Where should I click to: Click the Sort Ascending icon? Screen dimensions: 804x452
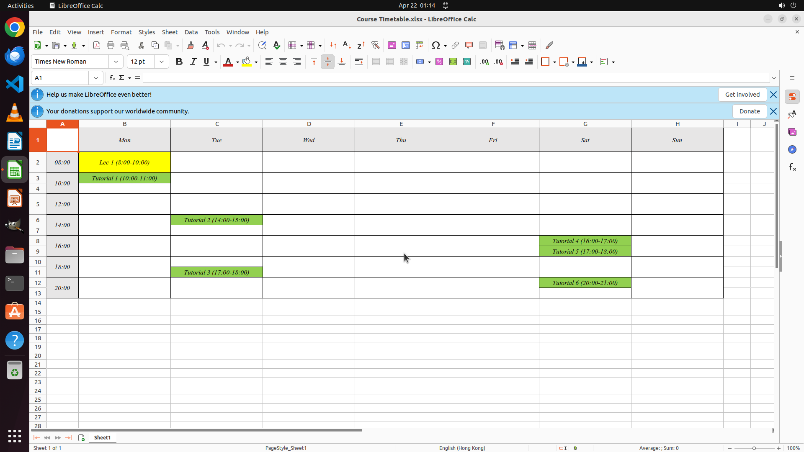point(347,45)
